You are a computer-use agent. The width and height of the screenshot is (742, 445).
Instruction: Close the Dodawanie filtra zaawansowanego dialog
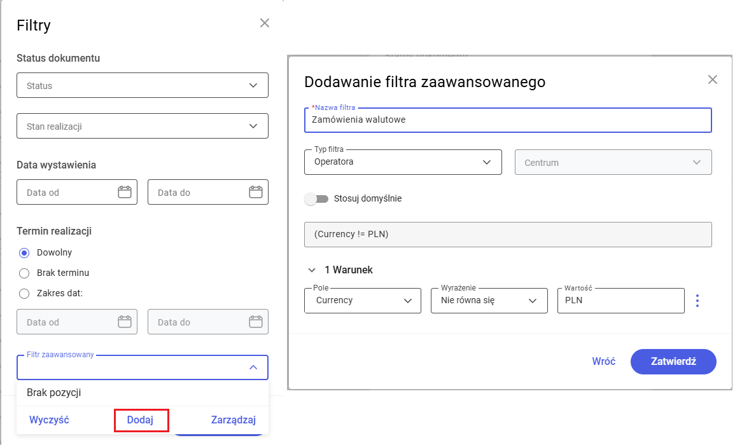tap(712, 79)
